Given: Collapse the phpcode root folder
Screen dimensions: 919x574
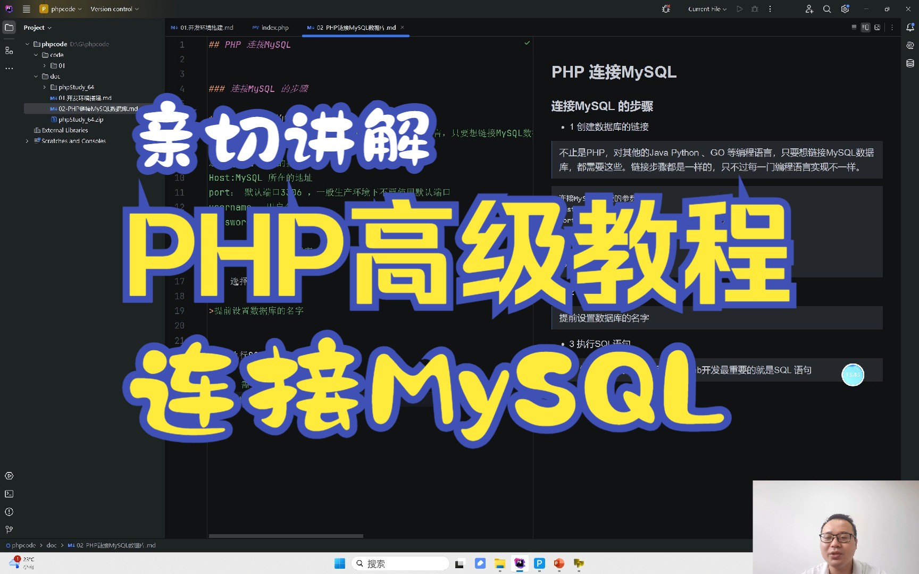Looking at the screenshot, I should [x=28, y=44].
